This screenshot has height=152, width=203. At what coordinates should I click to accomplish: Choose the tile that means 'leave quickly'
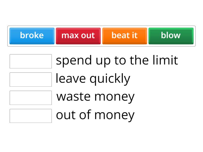point(125,36)
